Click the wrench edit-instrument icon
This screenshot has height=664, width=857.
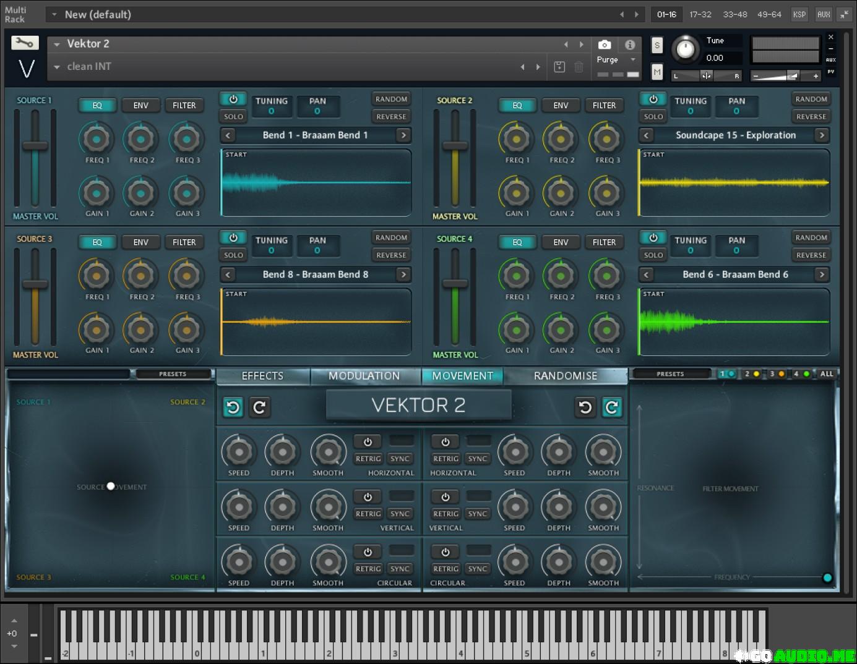tap(25, 43)
